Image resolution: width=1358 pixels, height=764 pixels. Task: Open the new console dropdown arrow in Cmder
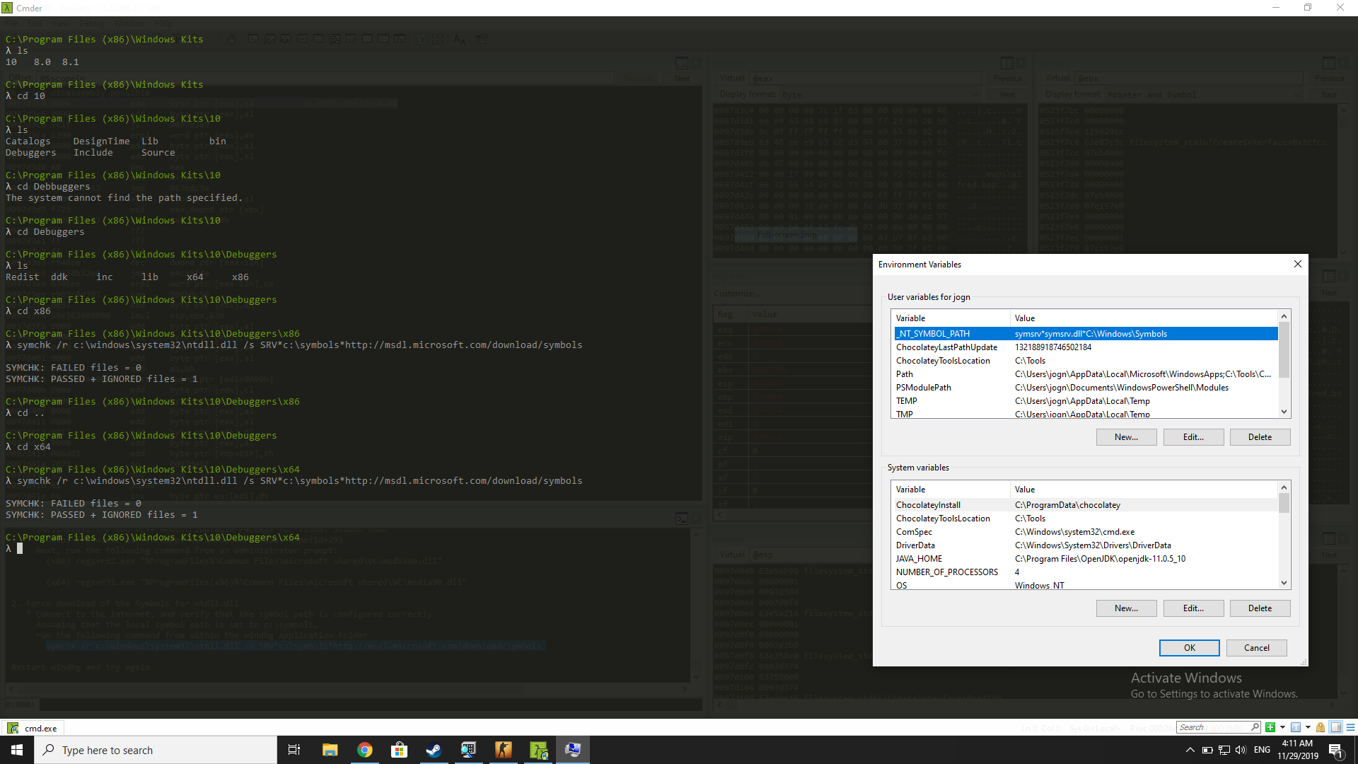1282,727
